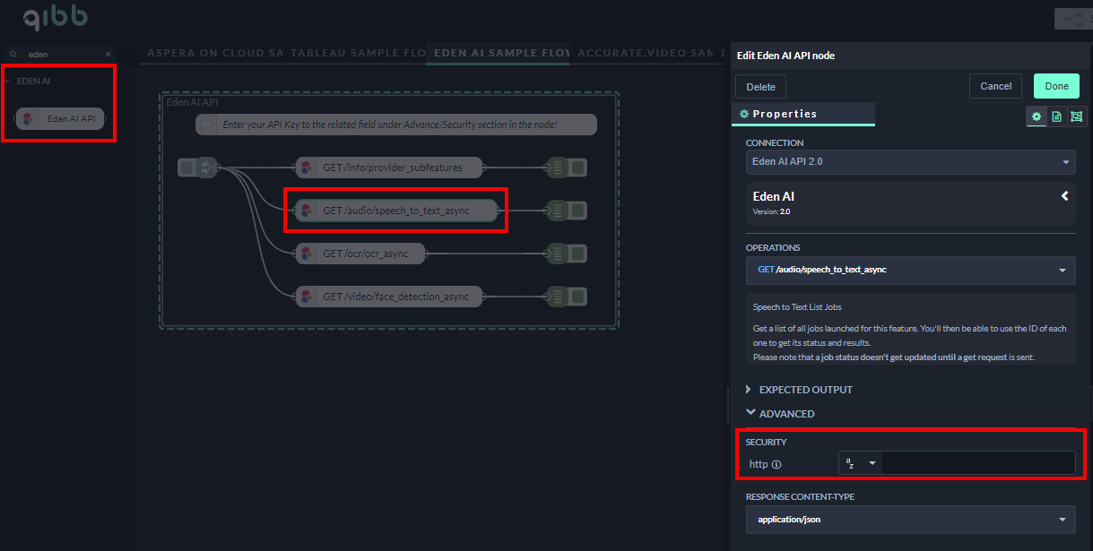Open the Operations dropdown for speech_to_text_async

coord(910,269)
